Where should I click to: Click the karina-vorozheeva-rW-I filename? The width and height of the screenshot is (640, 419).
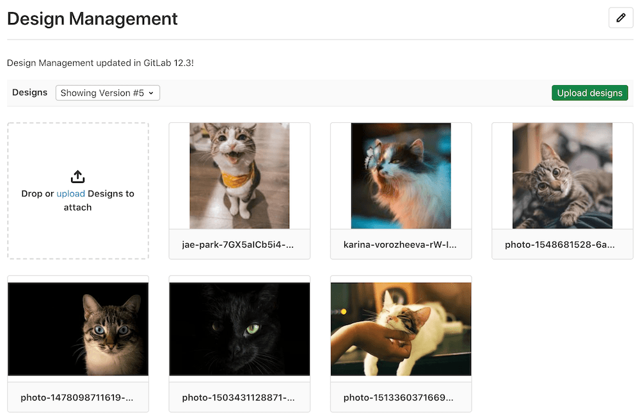[401, 244]
